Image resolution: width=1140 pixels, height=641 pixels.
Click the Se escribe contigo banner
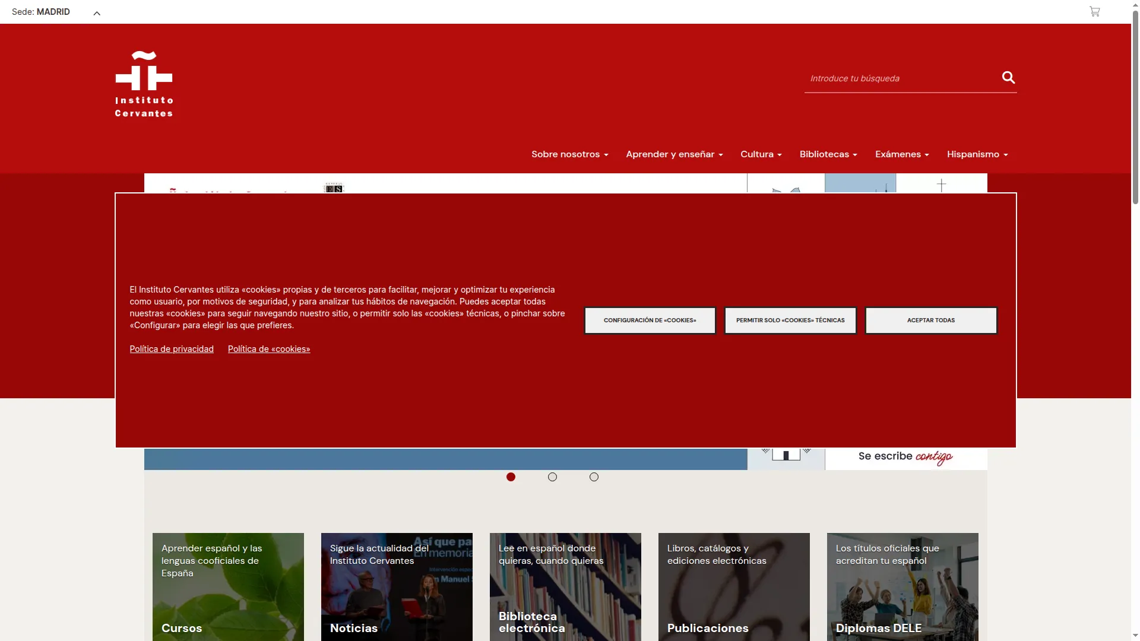click(905, 458)
